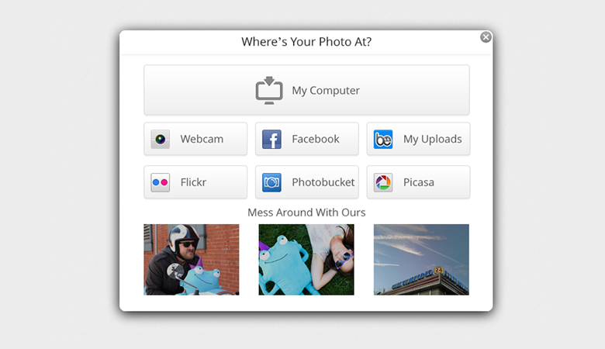This screenshot has height=349, width=605.
Task: Open photos via Facebook text label
Action: click(x=316, y=139)
